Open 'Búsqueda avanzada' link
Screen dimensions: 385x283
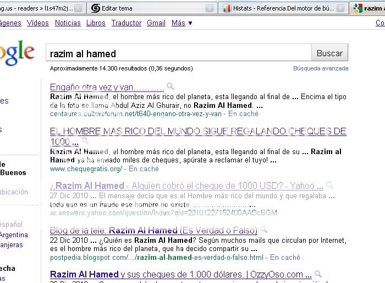click(321, 68)
